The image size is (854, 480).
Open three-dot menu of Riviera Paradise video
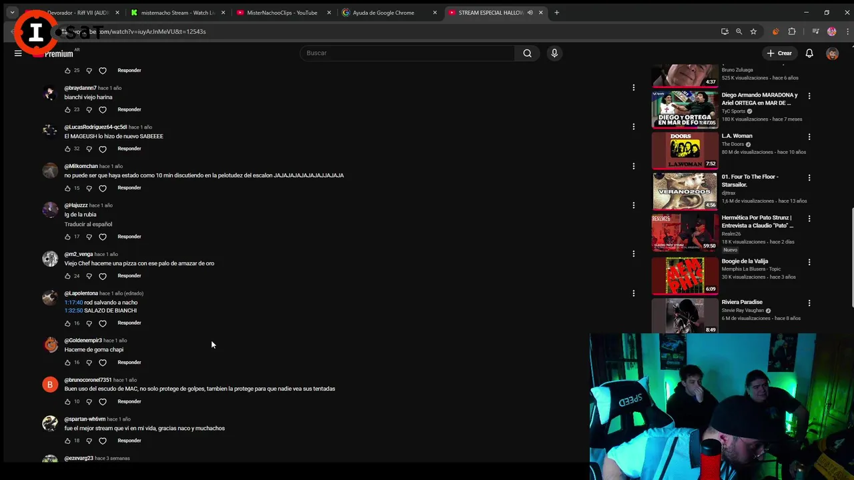[x=809, y=303]
